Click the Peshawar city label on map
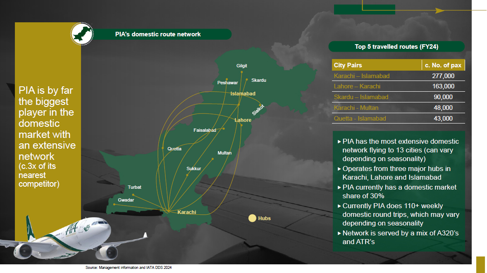The height and width of the screenshot is (273, 487). [x=227, y=83]
